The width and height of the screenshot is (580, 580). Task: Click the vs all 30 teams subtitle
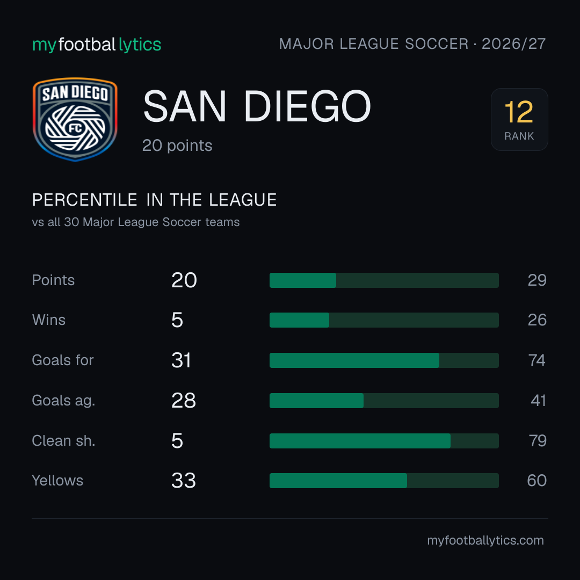136,222
